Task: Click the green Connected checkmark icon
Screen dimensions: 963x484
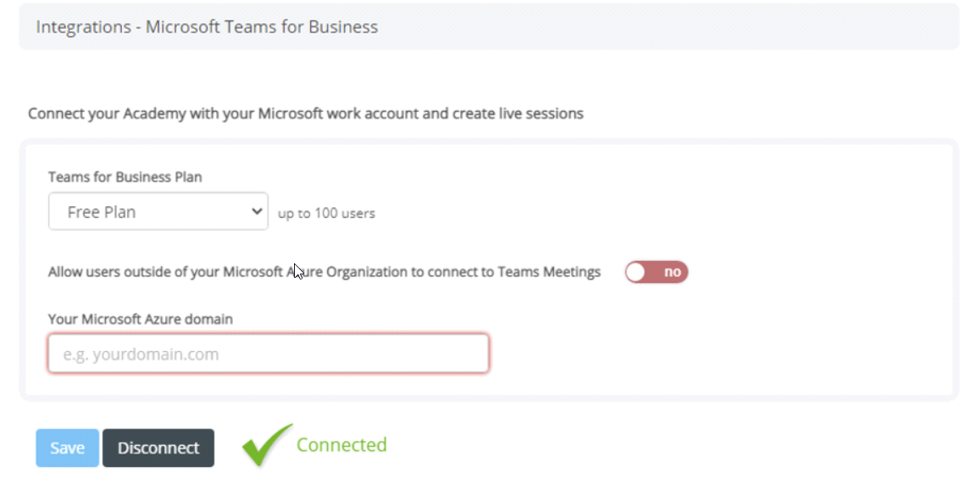Action: click(x=267, y=445)
